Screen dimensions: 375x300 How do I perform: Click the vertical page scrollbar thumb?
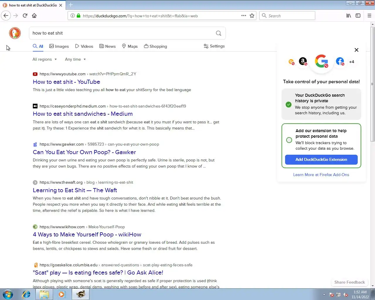(x=373, y=84)
